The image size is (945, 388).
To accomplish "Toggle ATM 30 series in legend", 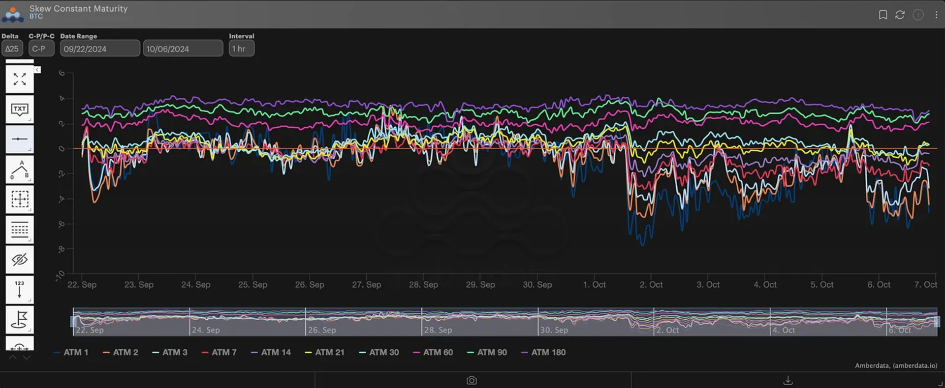I will click(x=379, y=352).
